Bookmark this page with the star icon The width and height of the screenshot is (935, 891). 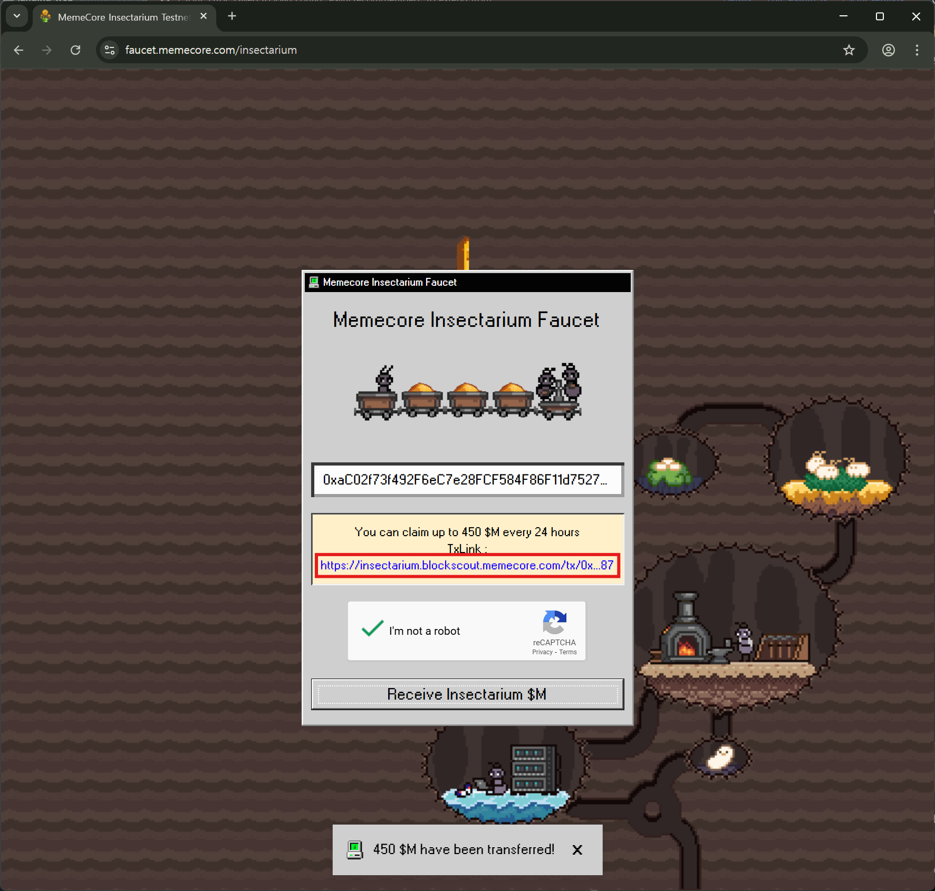click(849, 50)
